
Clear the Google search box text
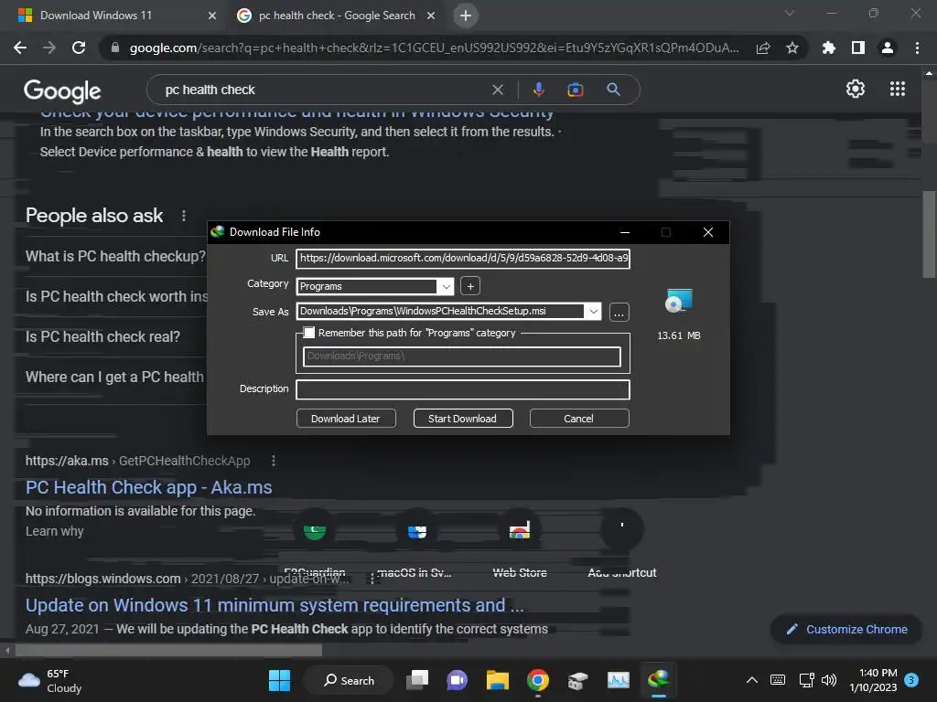[497, 90]
